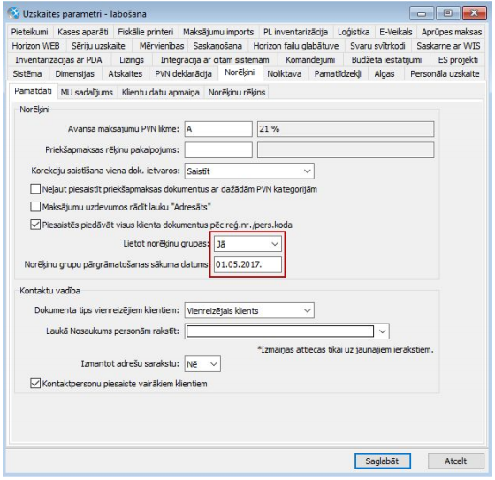Click the Atcelt button

[x=456, y=461]
